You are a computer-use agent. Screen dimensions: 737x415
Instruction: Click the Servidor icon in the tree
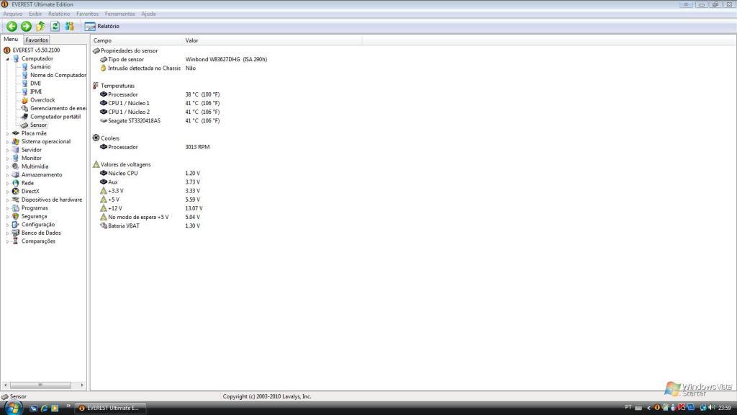tap(16, 150)
